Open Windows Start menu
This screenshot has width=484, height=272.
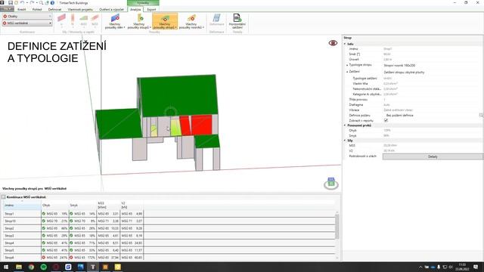pyautogui.click(x=6, y=267)
